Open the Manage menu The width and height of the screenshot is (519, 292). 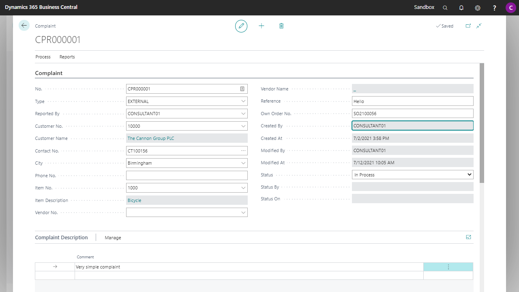pos(112,237)
